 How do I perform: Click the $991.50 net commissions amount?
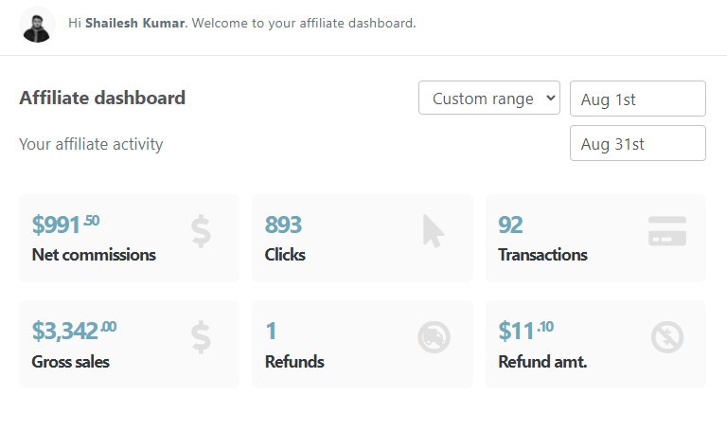[65, 225]
